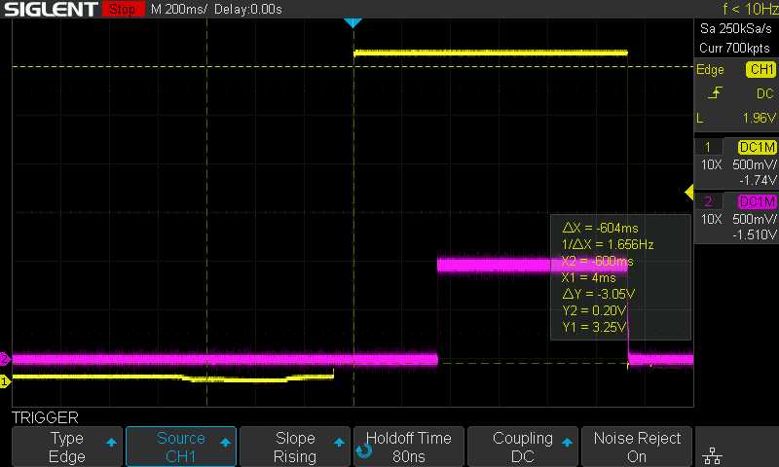The height and width of the screenshot is (467, 779).
Task: Click the cursor measurement readout box
Action: tap(620, 277)
